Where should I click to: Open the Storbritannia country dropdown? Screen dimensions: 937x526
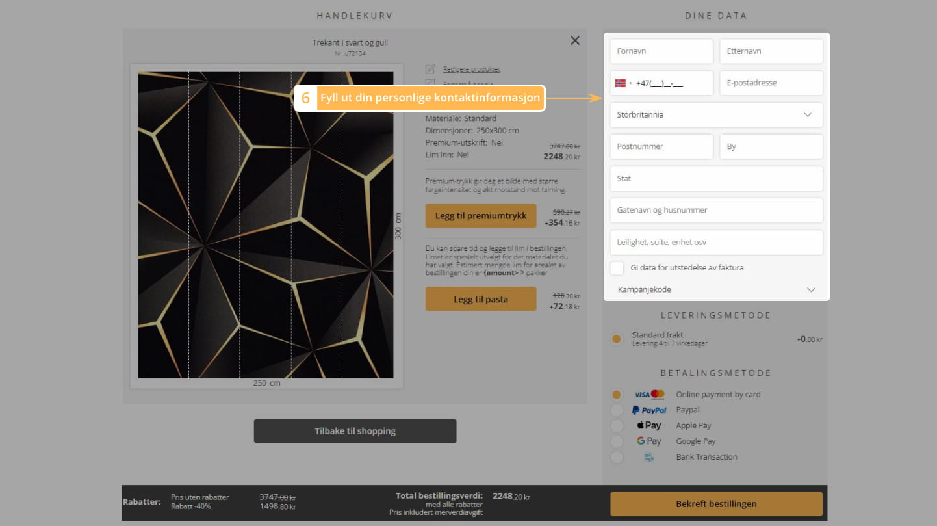coord(716,115)
